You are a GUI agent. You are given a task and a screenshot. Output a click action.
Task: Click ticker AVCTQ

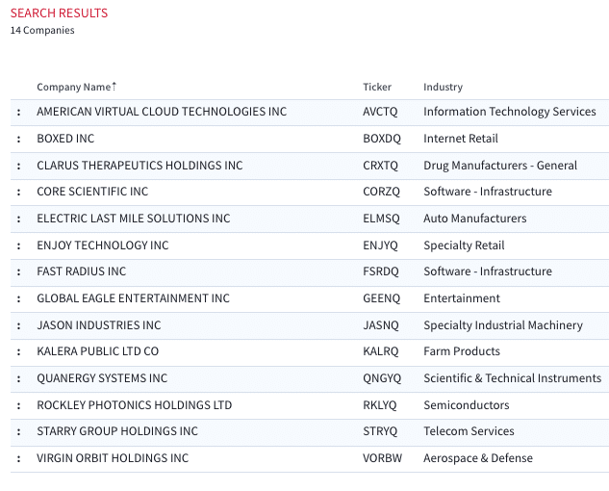[x=380, y=112]
